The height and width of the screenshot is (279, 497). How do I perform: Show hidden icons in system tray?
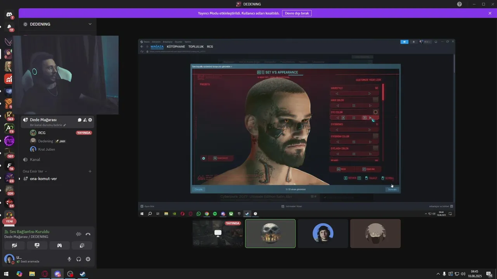(x=438, y=274)
